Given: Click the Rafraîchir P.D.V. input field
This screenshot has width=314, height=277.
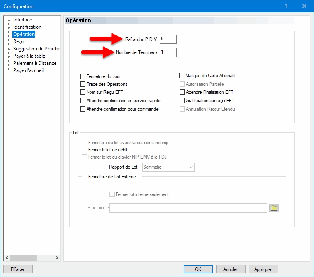Looking at the screenshot, I should [168, 39].
